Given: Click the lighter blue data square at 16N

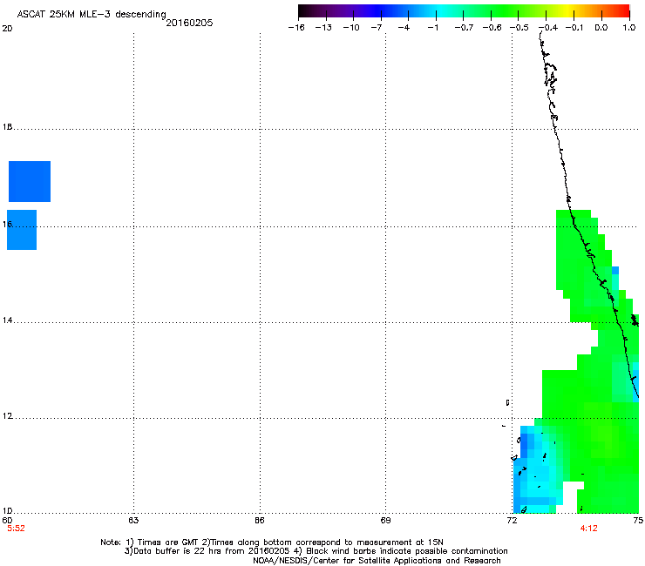Looking at the screenshot, I should (22, 230).
